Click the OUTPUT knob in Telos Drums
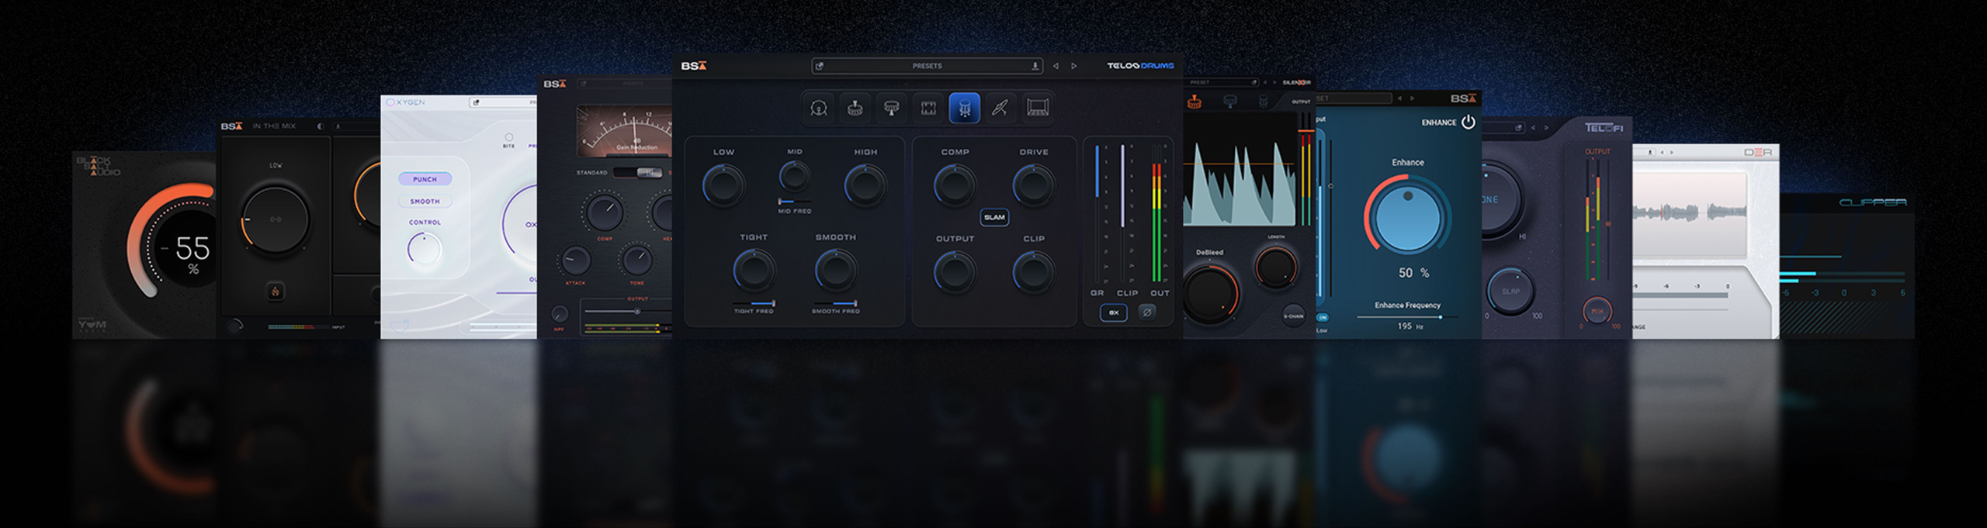The width and height of the screenshot is (1987, 528). (x=955, y=272)
